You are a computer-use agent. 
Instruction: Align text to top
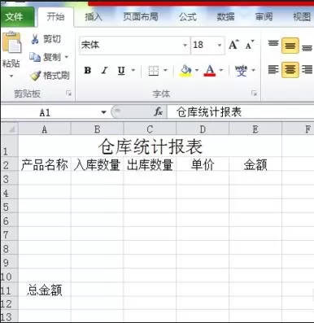273,45
